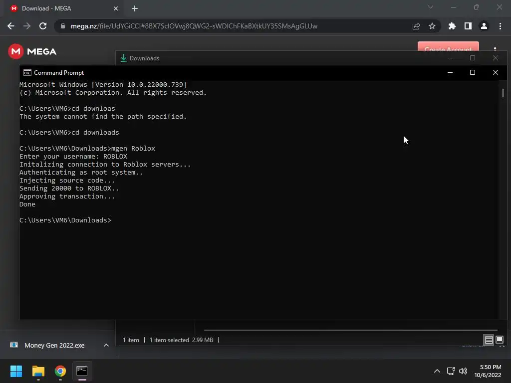The image size is (511, 383).
Task: Open Windows Start menu
Action: (x=16, y=371)
